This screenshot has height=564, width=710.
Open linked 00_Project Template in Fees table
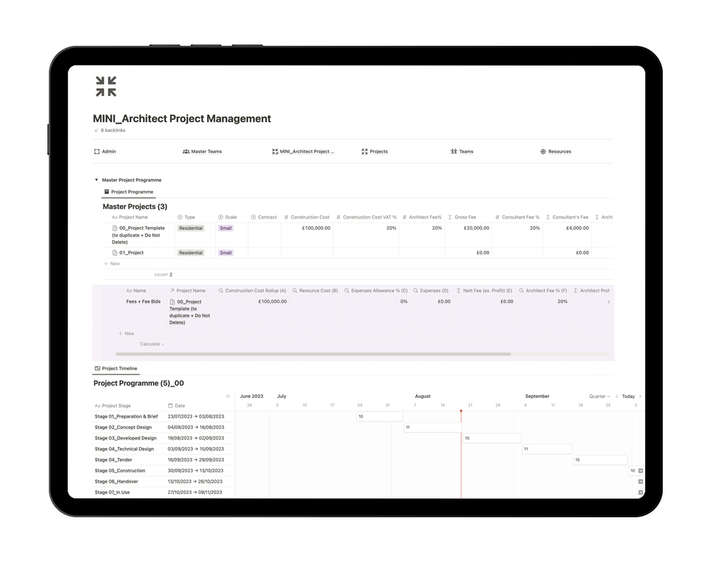(189, 312)
